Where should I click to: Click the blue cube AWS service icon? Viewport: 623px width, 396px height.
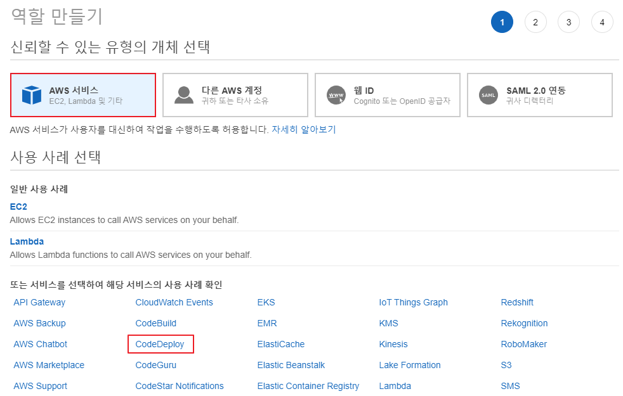[x=32, y=95]
